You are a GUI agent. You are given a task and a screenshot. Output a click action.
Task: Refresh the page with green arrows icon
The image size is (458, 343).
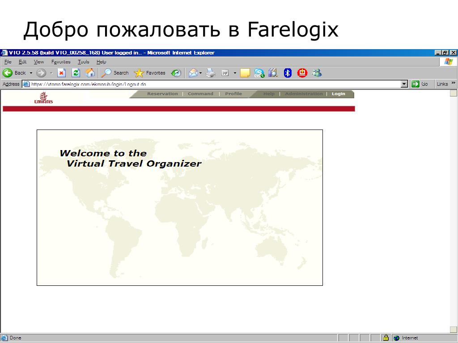point(76,73)
